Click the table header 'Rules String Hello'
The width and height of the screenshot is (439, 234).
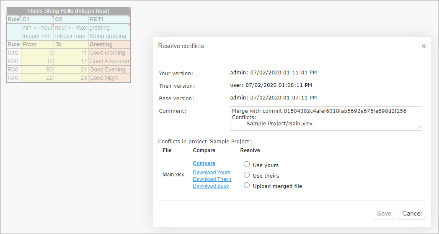(69, 11)
